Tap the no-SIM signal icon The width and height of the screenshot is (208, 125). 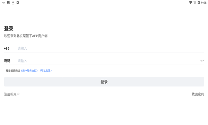(x=195, y=2)
